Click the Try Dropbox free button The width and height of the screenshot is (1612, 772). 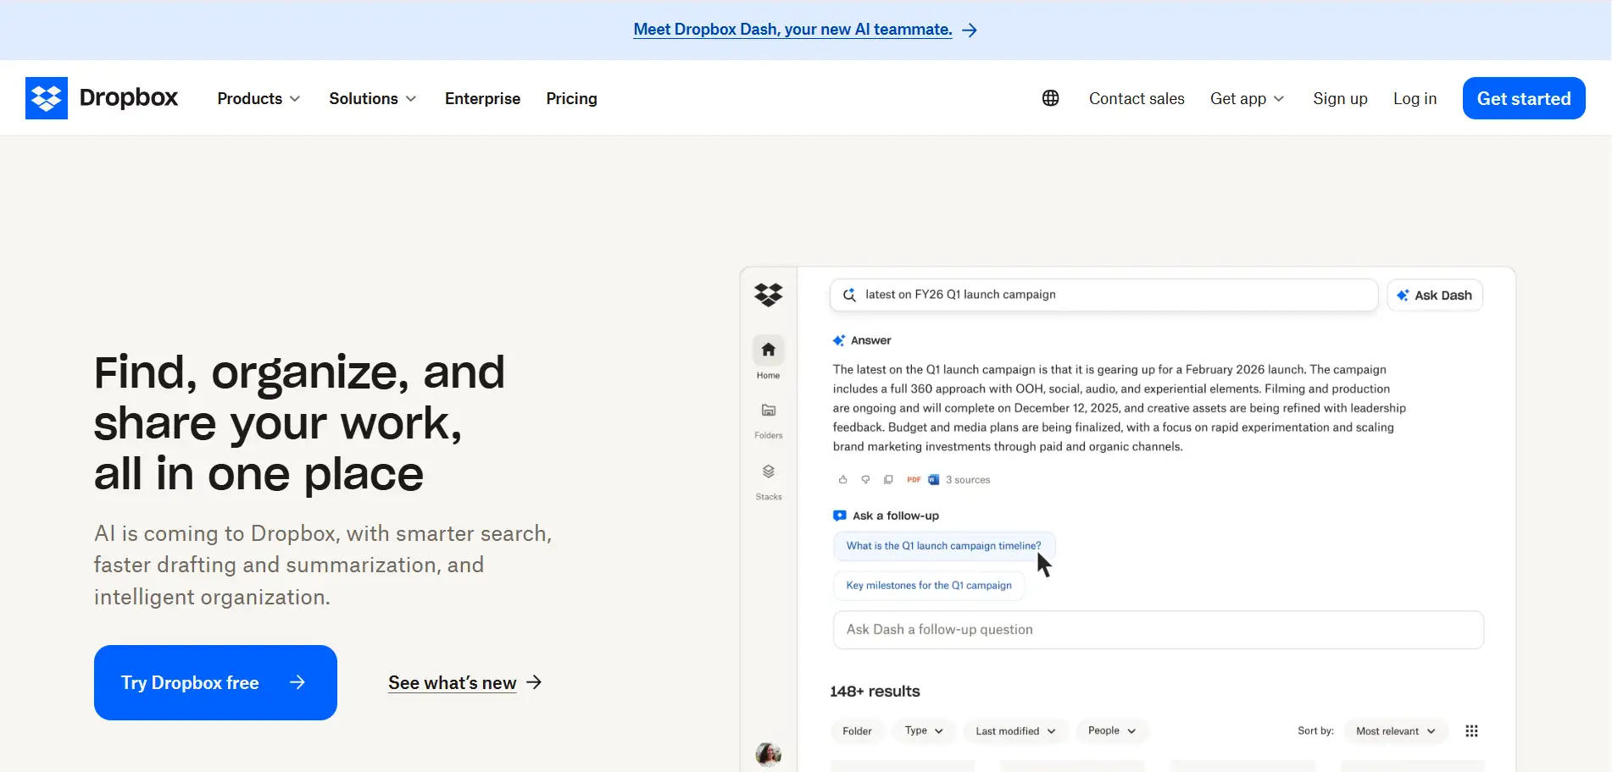[x=214, y=682]
